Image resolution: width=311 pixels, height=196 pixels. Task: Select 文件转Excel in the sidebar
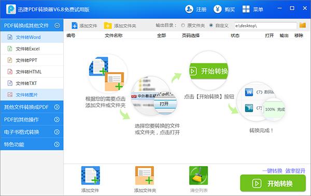(x=32, y=49)
